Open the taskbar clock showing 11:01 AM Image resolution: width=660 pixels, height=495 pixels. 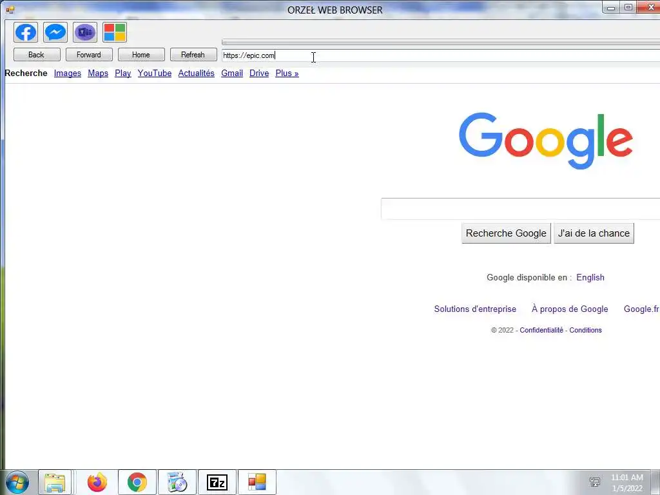pos(627,483)
